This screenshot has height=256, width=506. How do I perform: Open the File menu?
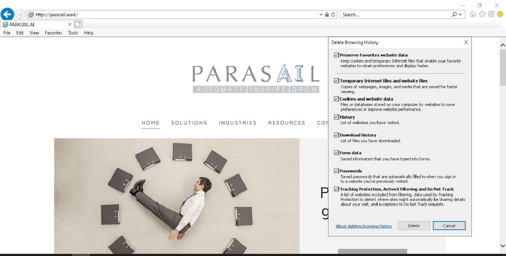click(x=7, y=33)
